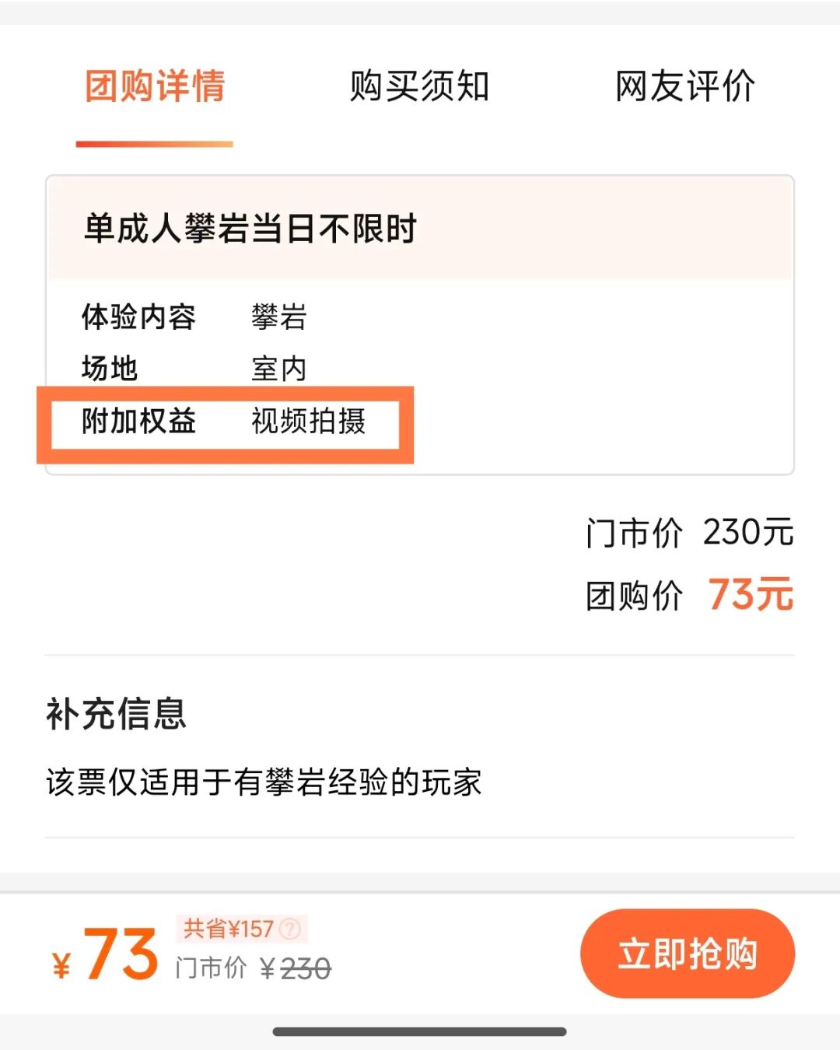The width and height of the screenshot is (840, 1050).
Task: Tap the 补充信息 heading
Action: [116, 714]
